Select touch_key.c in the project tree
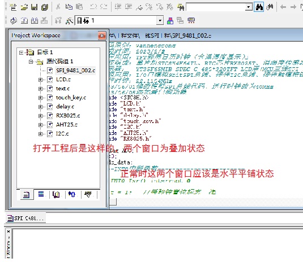Screen dimensions: 303x262 [x=71, y=98]
